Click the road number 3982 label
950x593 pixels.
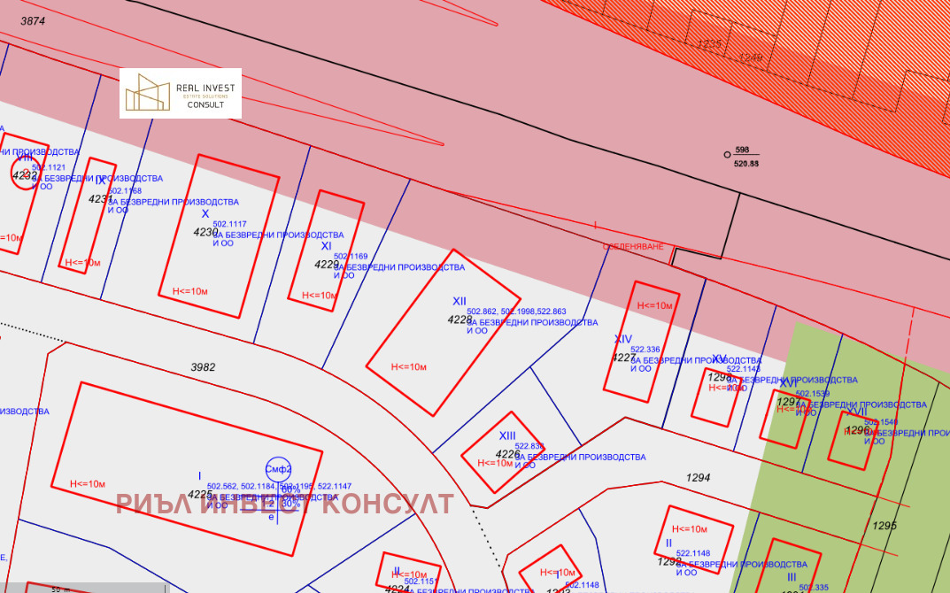click(203, 366)
